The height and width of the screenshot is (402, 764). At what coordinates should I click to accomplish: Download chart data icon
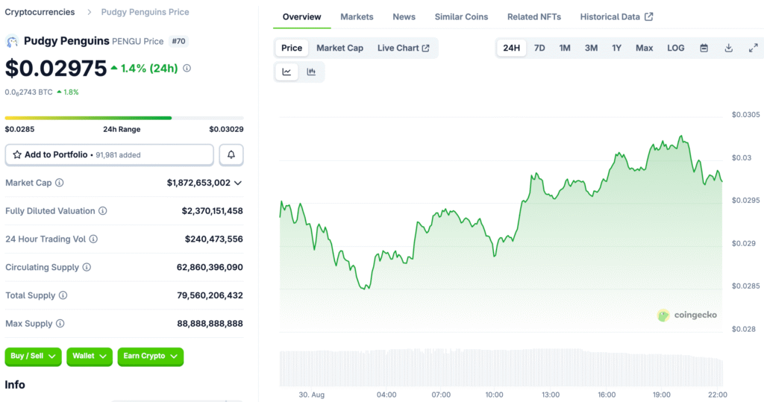coord(728,48)
